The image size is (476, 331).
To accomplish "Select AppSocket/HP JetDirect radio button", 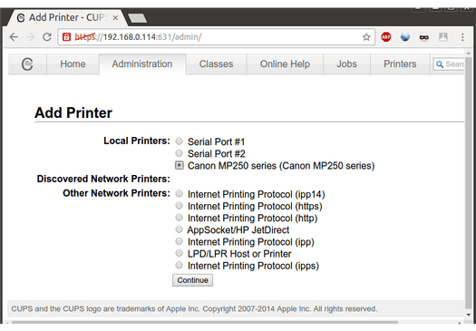I will click(x=180, y=229).
